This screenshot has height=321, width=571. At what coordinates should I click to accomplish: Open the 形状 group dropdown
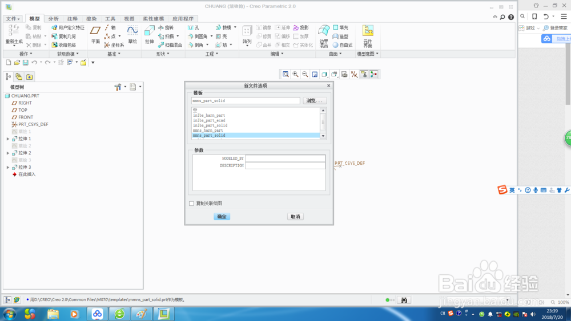coord(163,54)
